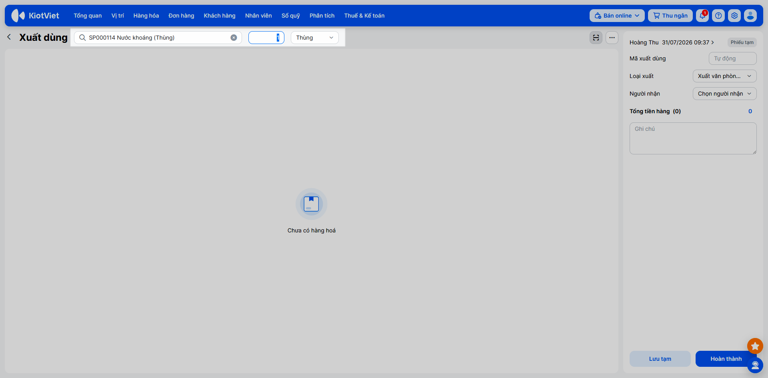Open the barcode scan mode icon

point(596,38)
